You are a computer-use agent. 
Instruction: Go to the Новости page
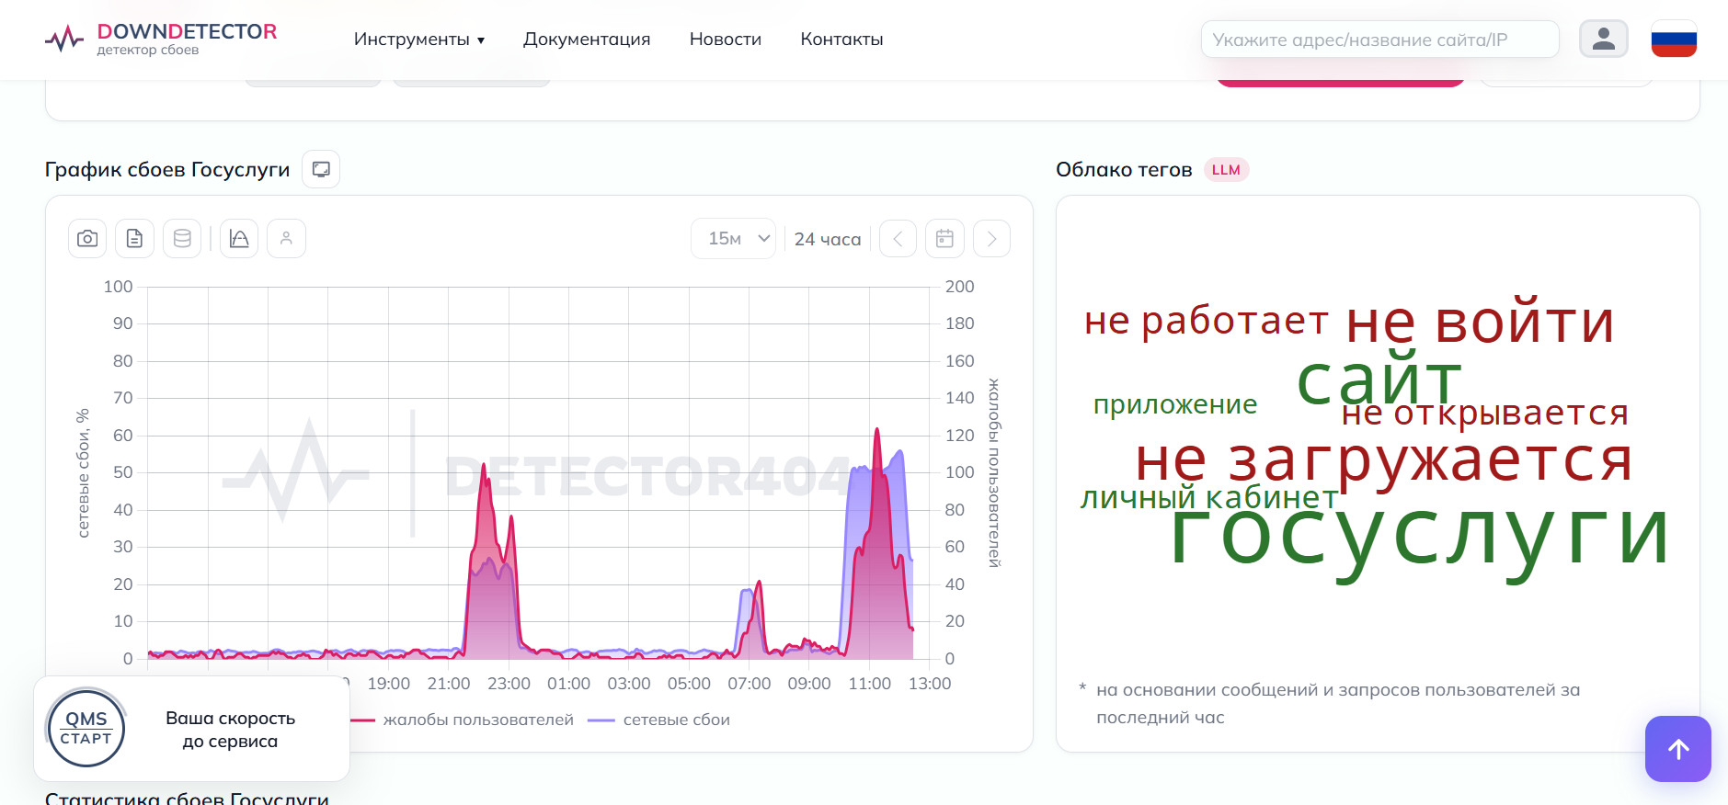726,40
